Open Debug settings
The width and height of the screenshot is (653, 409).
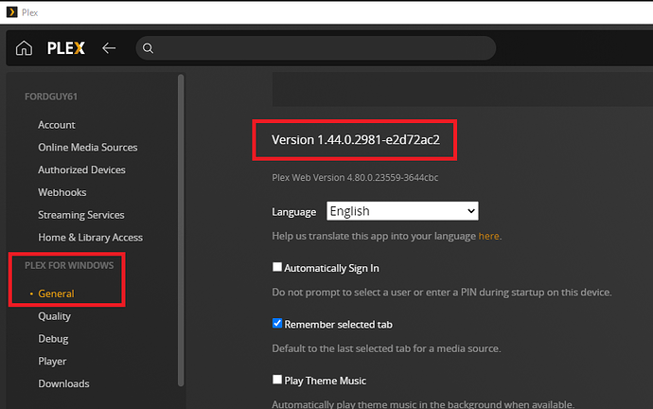[53, 339]
